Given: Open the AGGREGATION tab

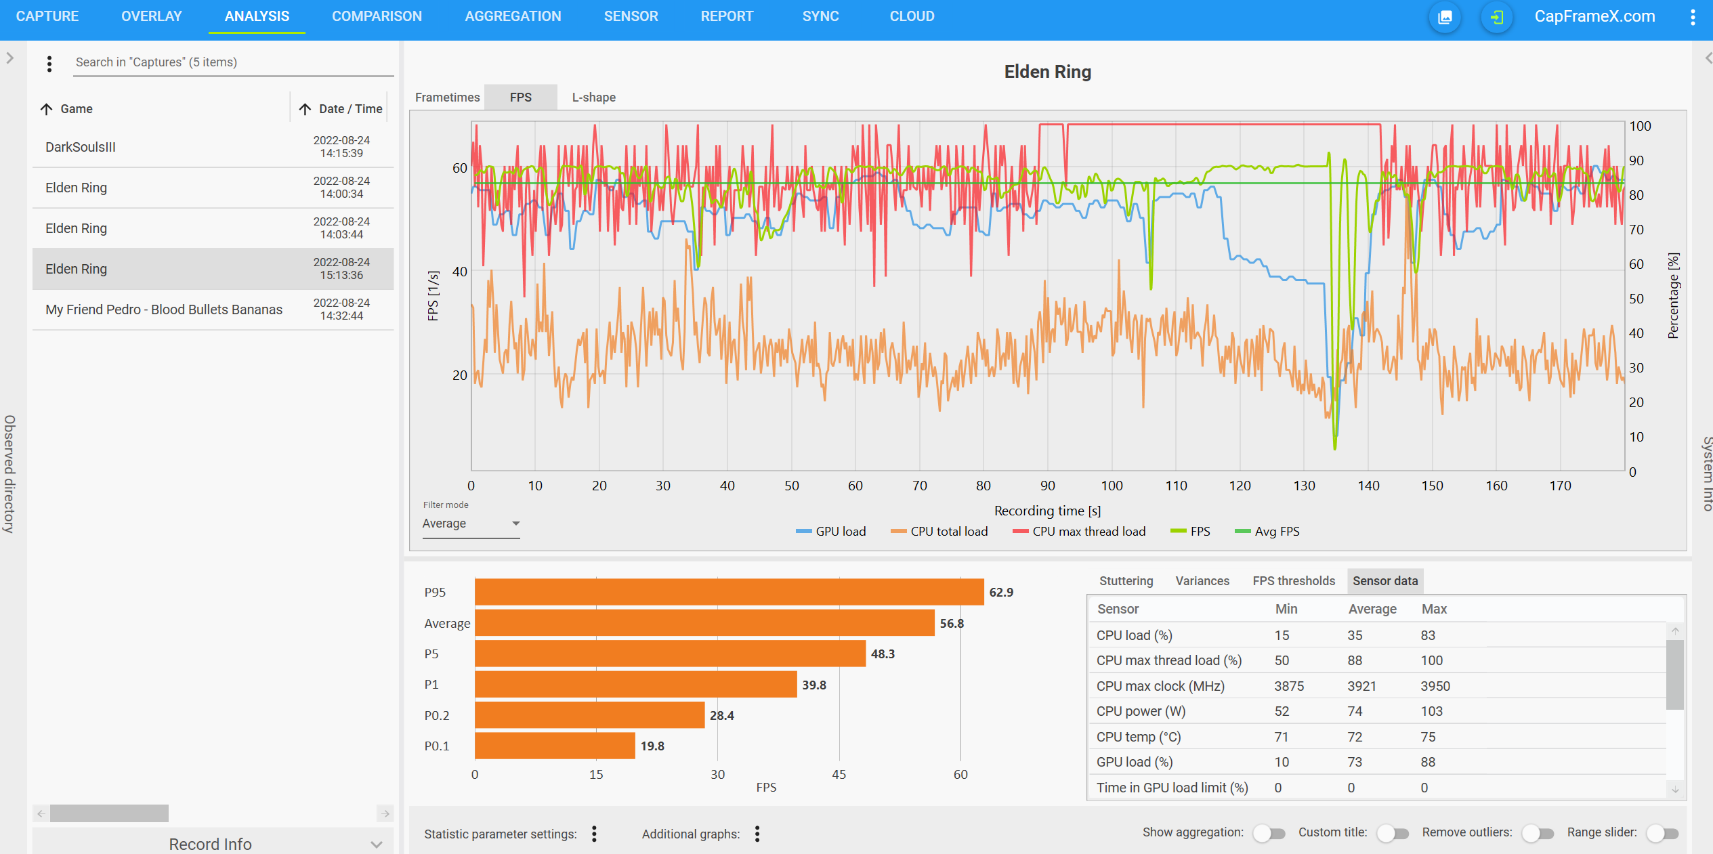Looking at the screenshot, I should pyautogui.click(x=513, y=16).
